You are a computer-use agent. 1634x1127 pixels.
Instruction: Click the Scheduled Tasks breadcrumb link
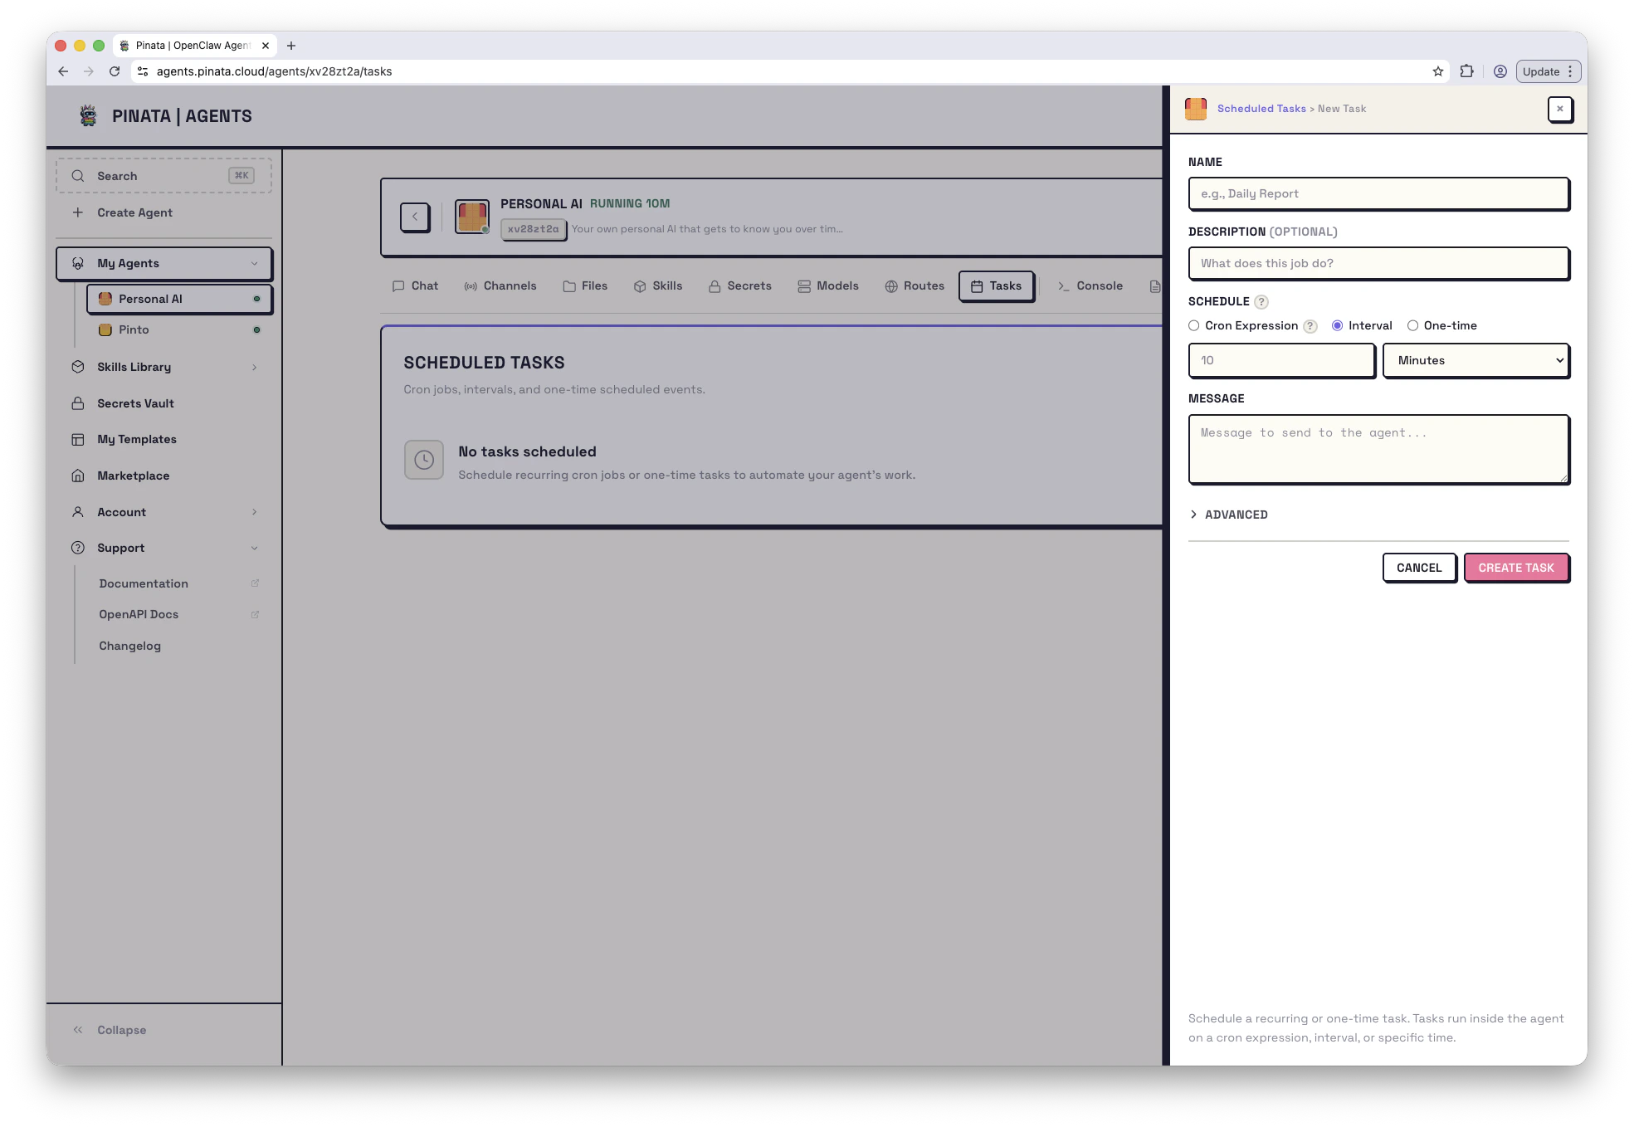tap(1261, 109)
